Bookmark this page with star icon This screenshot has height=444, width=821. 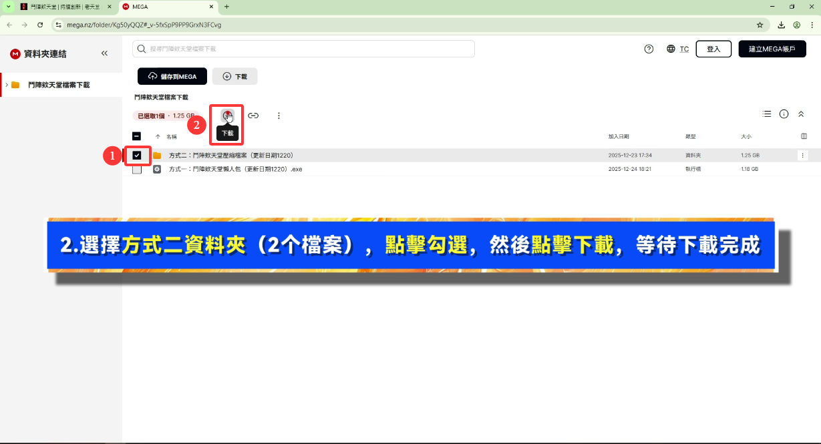pos(760,25)
